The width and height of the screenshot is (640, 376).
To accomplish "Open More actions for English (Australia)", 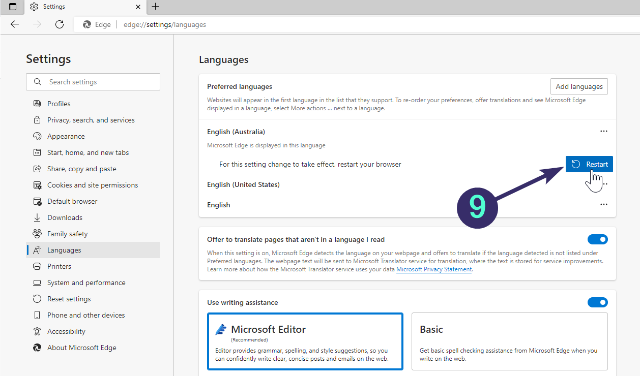I will coord(603,131).
